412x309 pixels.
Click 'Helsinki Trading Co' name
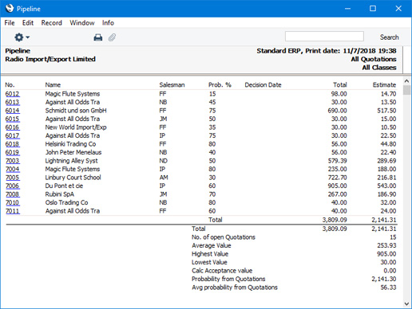coord(70,144)
